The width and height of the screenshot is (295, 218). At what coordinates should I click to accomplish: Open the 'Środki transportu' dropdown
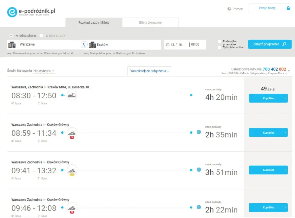pyautogui.click(x=44, y=71)
